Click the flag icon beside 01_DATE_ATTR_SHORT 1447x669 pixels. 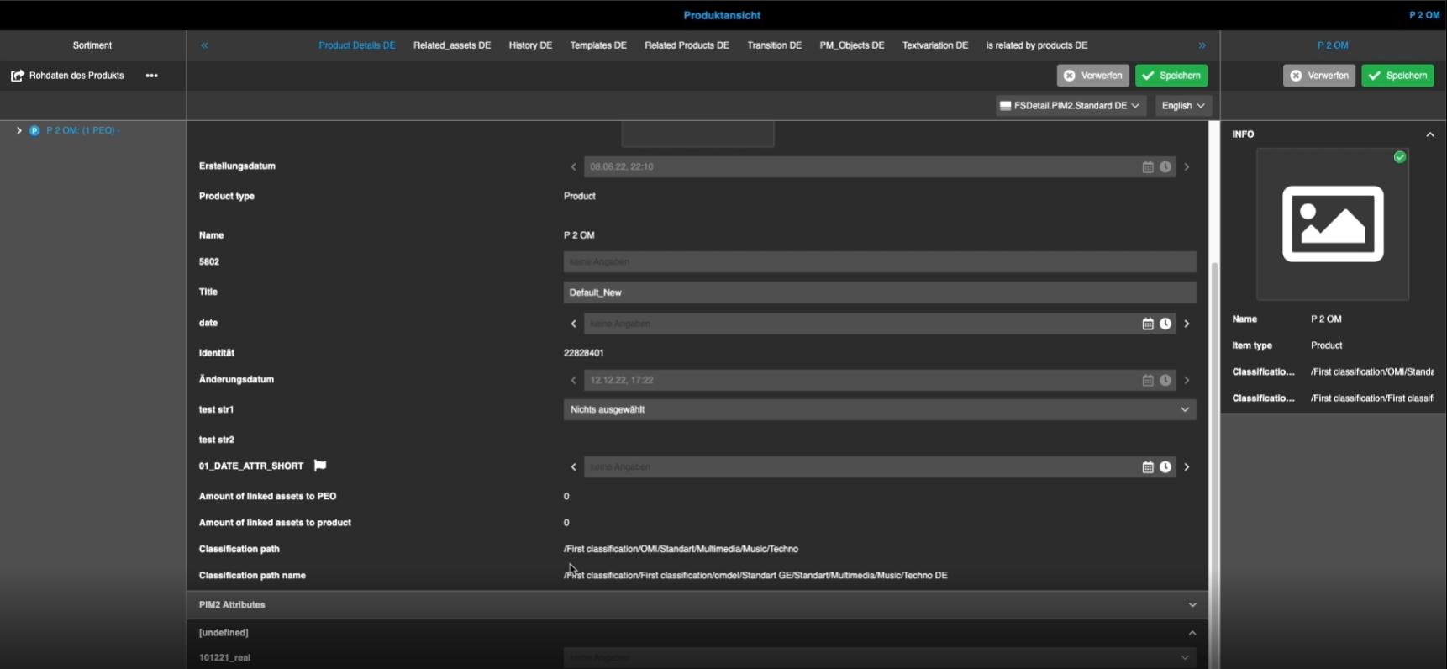[x=320, y=466]
